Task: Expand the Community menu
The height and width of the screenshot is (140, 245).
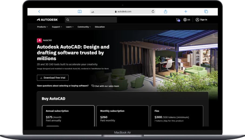Action: click(x=84, y=27)
